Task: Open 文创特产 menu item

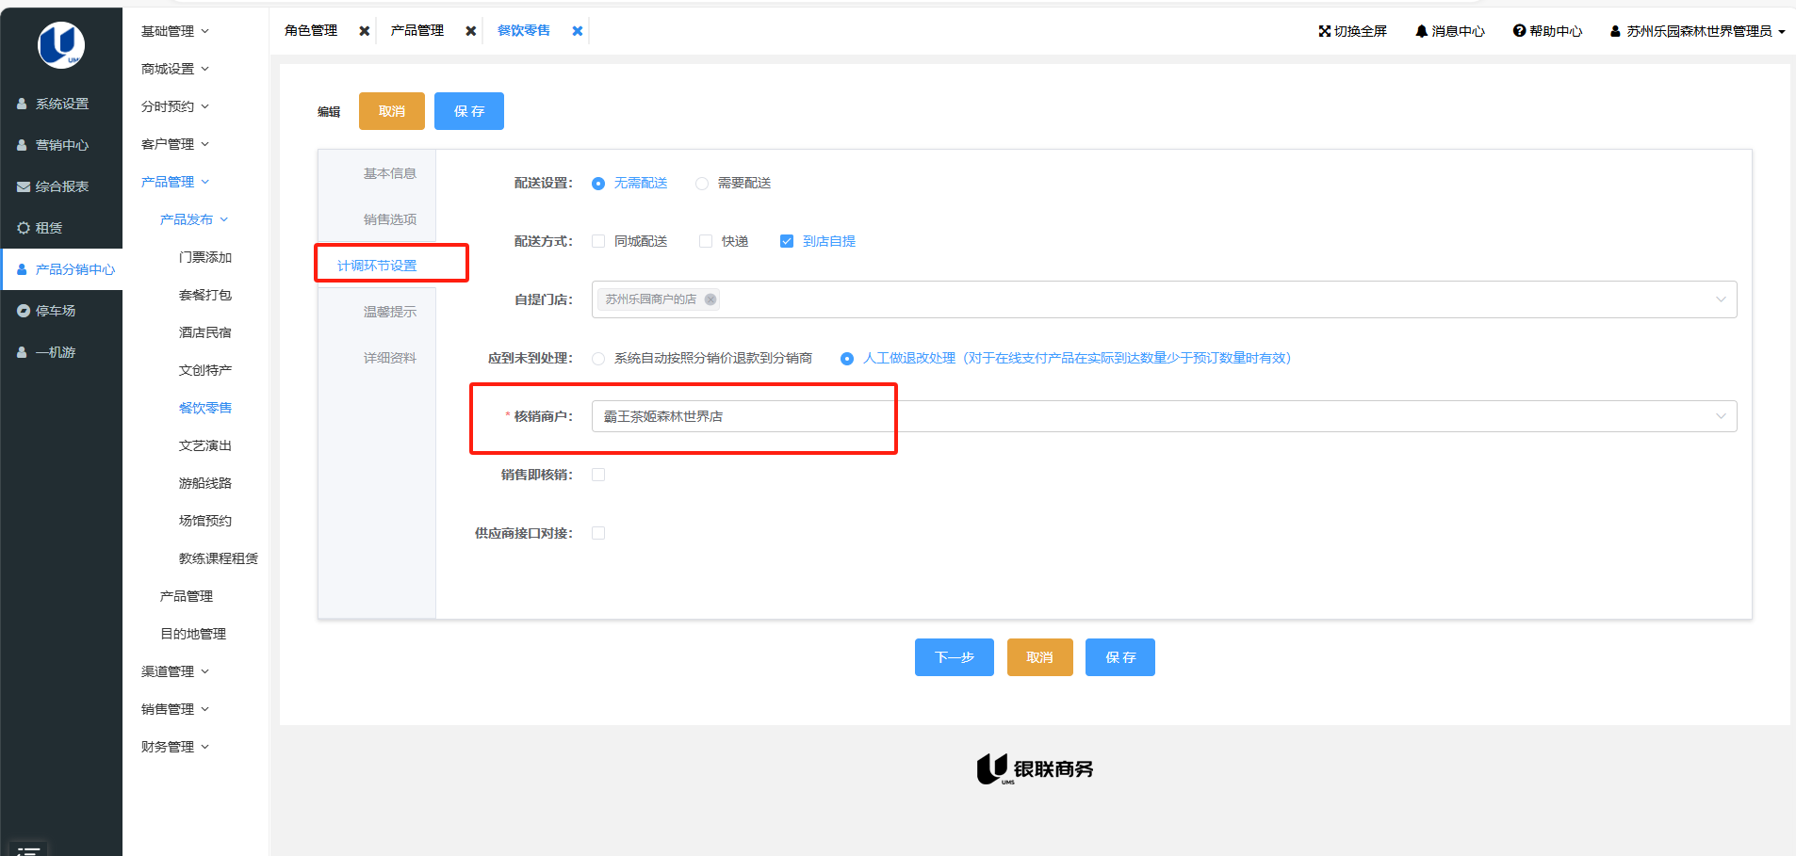Action: click(x=205, y=370)
